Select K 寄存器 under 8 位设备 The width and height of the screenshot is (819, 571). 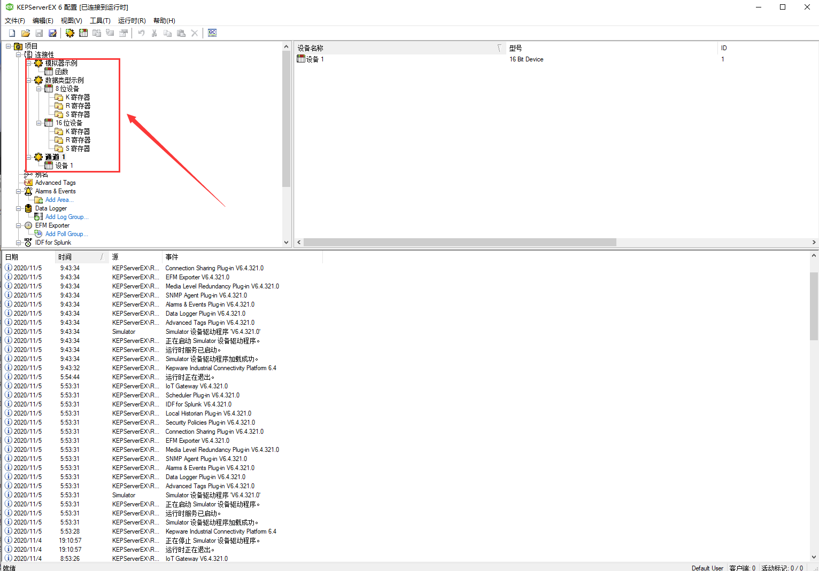[x=78, y=97]
